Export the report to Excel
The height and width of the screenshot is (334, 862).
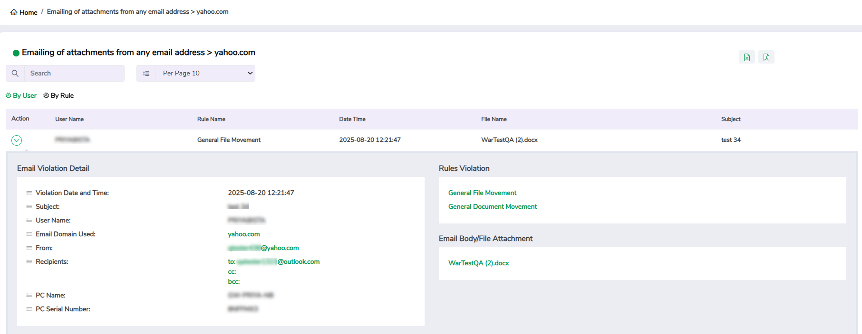pyautogui.click(x=746, y=57)
